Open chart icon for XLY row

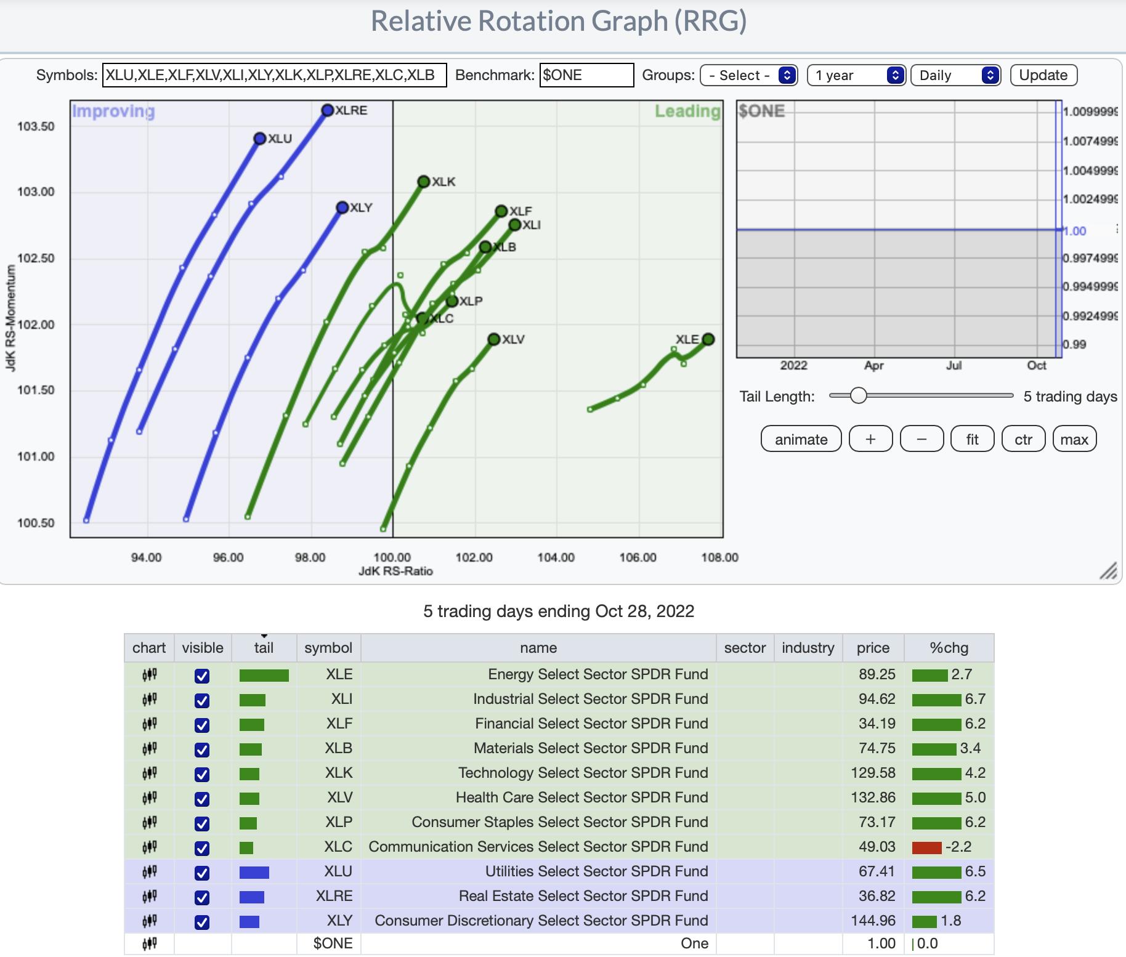pyautogui.click(x=149, y=921)
